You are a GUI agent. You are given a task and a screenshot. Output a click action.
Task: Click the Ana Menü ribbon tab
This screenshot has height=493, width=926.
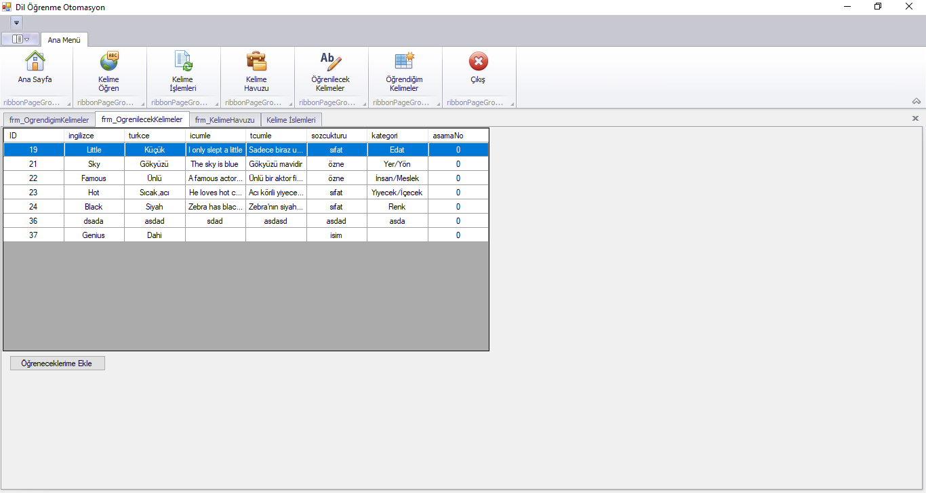(x=64, y=39)
